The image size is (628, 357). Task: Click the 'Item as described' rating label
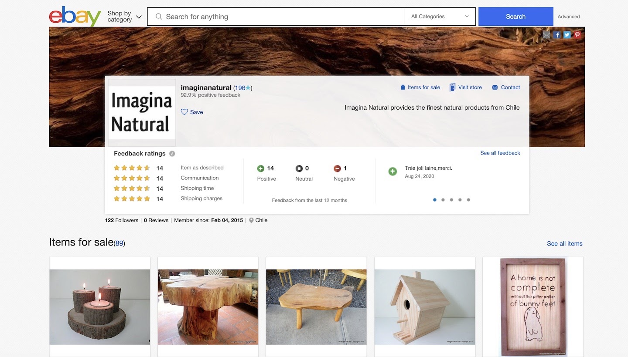pos(202,168)
